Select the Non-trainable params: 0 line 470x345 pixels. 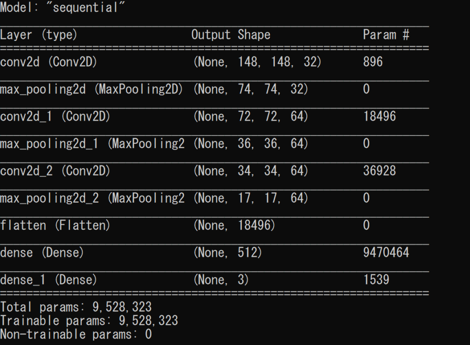pos(76,334)
